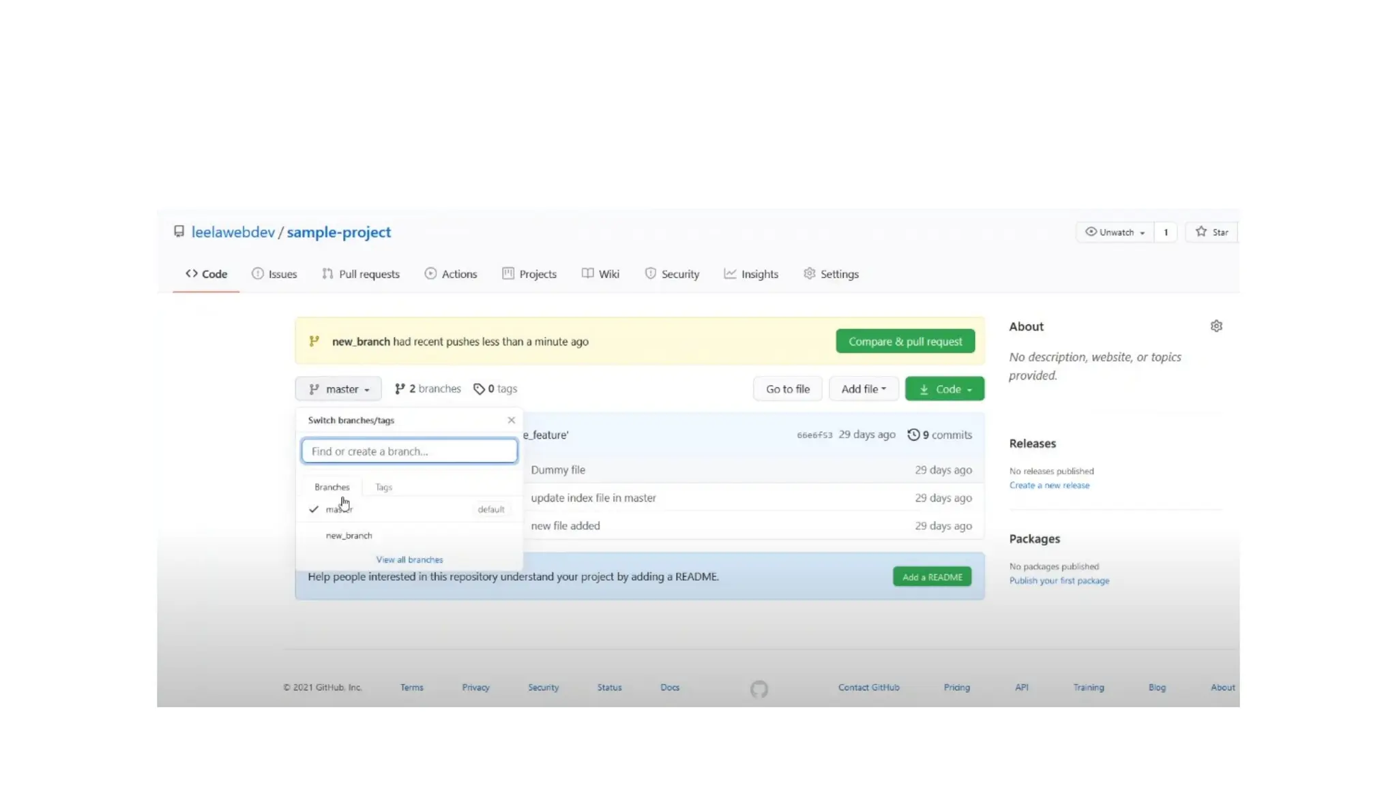
Task: Open the Pull requests tab
Action: click(x=361, y=274)
